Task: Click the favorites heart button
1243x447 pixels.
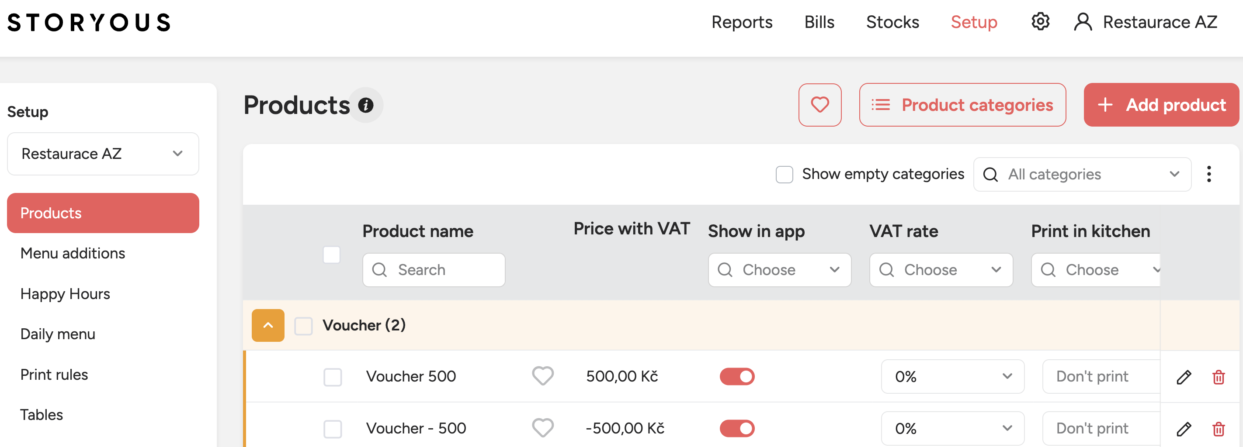Action: (820, 104)
